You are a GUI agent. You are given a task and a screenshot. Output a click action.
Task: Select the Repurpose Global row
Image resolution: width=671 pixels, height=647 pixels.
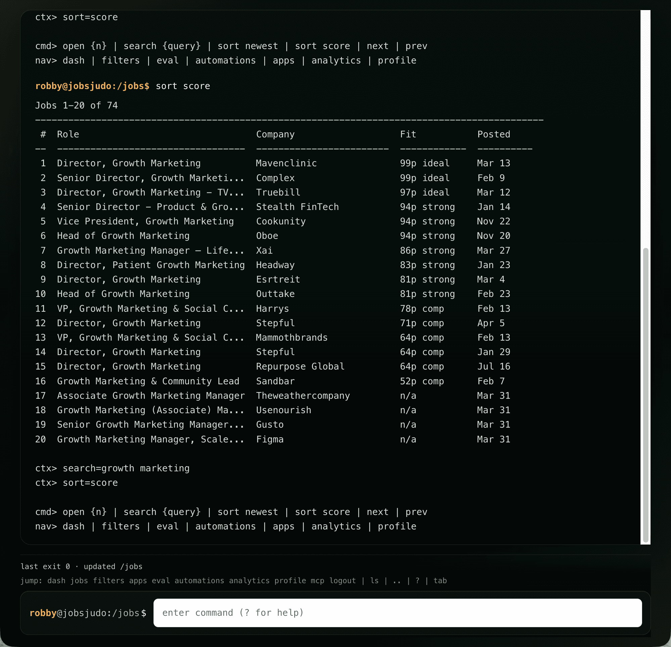pyautogui.click(x=272, y=366)
